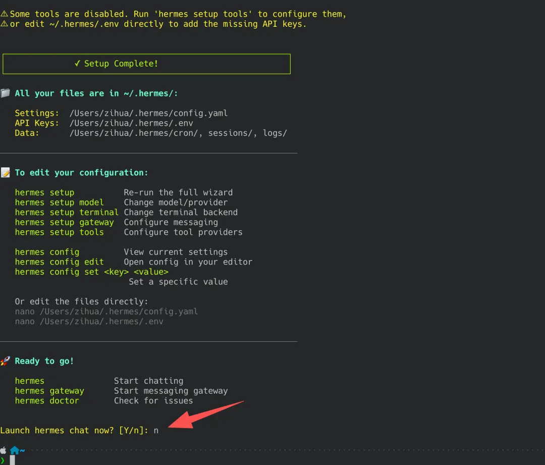Click the Data path listing cron/, sessions/, logs/
This screenshot has height=465, width=545.
(178, 133)
